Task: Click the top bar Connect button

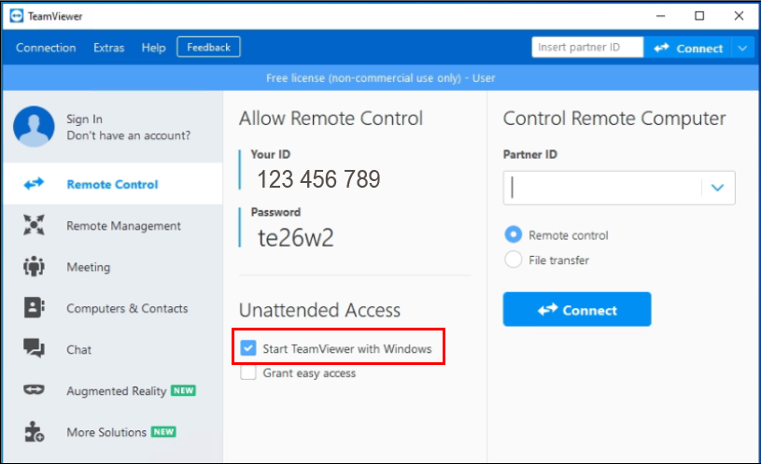Action: (x=688, y=48)
